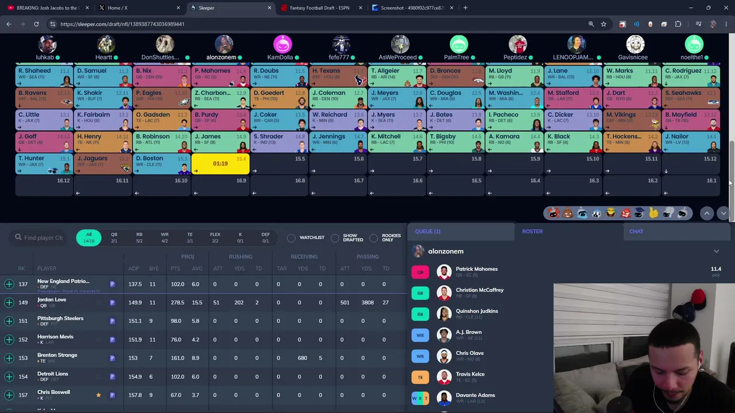735x413 pixels.
Task: Add Jordan Love with plus icon
Action: coord(9,302)
